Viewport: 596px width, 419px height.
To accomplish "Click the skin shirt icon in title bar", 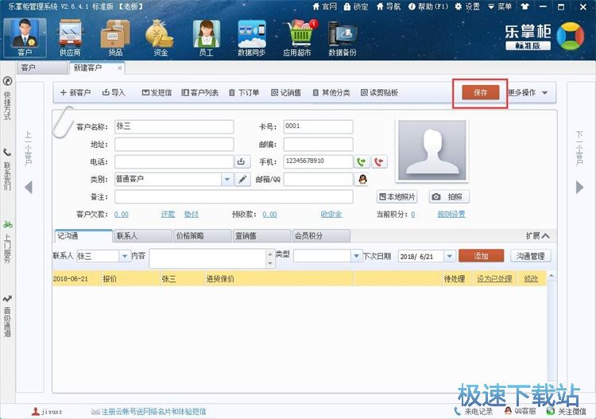I will click(525, 6).
